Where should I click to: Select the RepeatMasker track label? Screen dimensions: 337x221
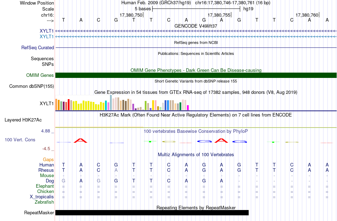[x=39, y=212]
